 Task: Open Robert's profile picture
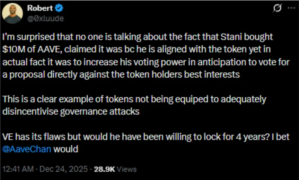[x=13, y=13]
